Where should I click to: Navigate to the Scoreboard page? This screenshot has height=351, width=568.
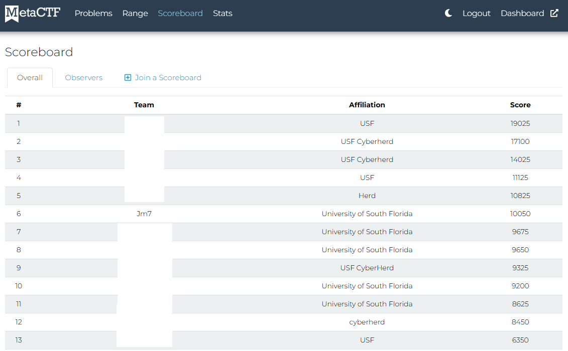click(x=180, y=14)
